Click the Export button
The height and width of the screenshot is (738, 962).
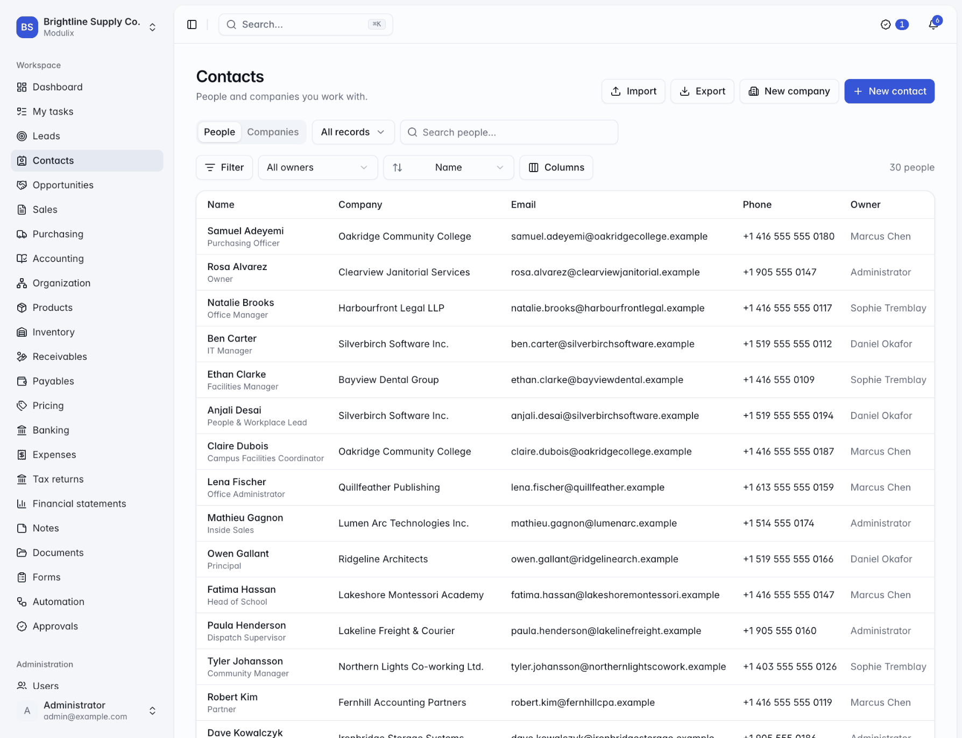point(702,91)
